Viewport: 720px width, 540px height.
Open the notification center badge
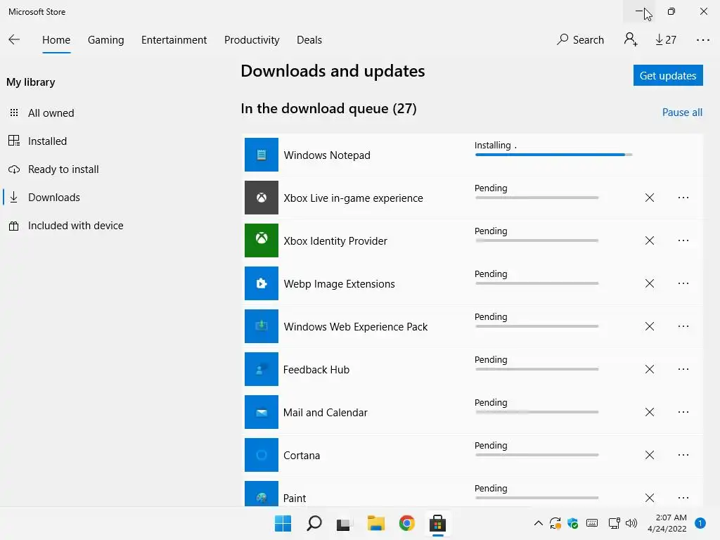[x=700, y=522]
